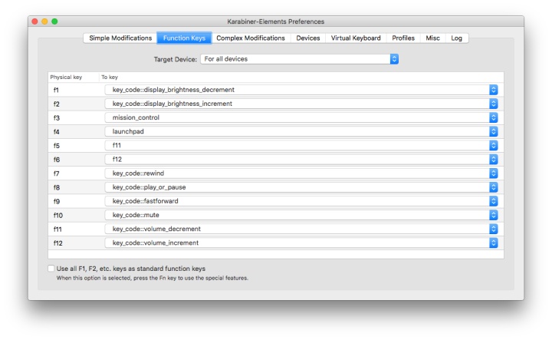This screenshot has width=552, height=340.
Task: Open the f7 rewind mapping dropdown
Action: (301, 173)
